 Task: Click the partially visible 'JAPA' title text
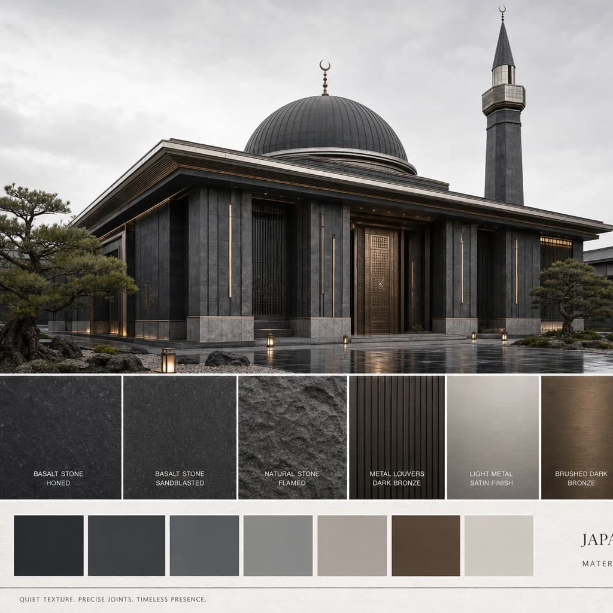597,539
